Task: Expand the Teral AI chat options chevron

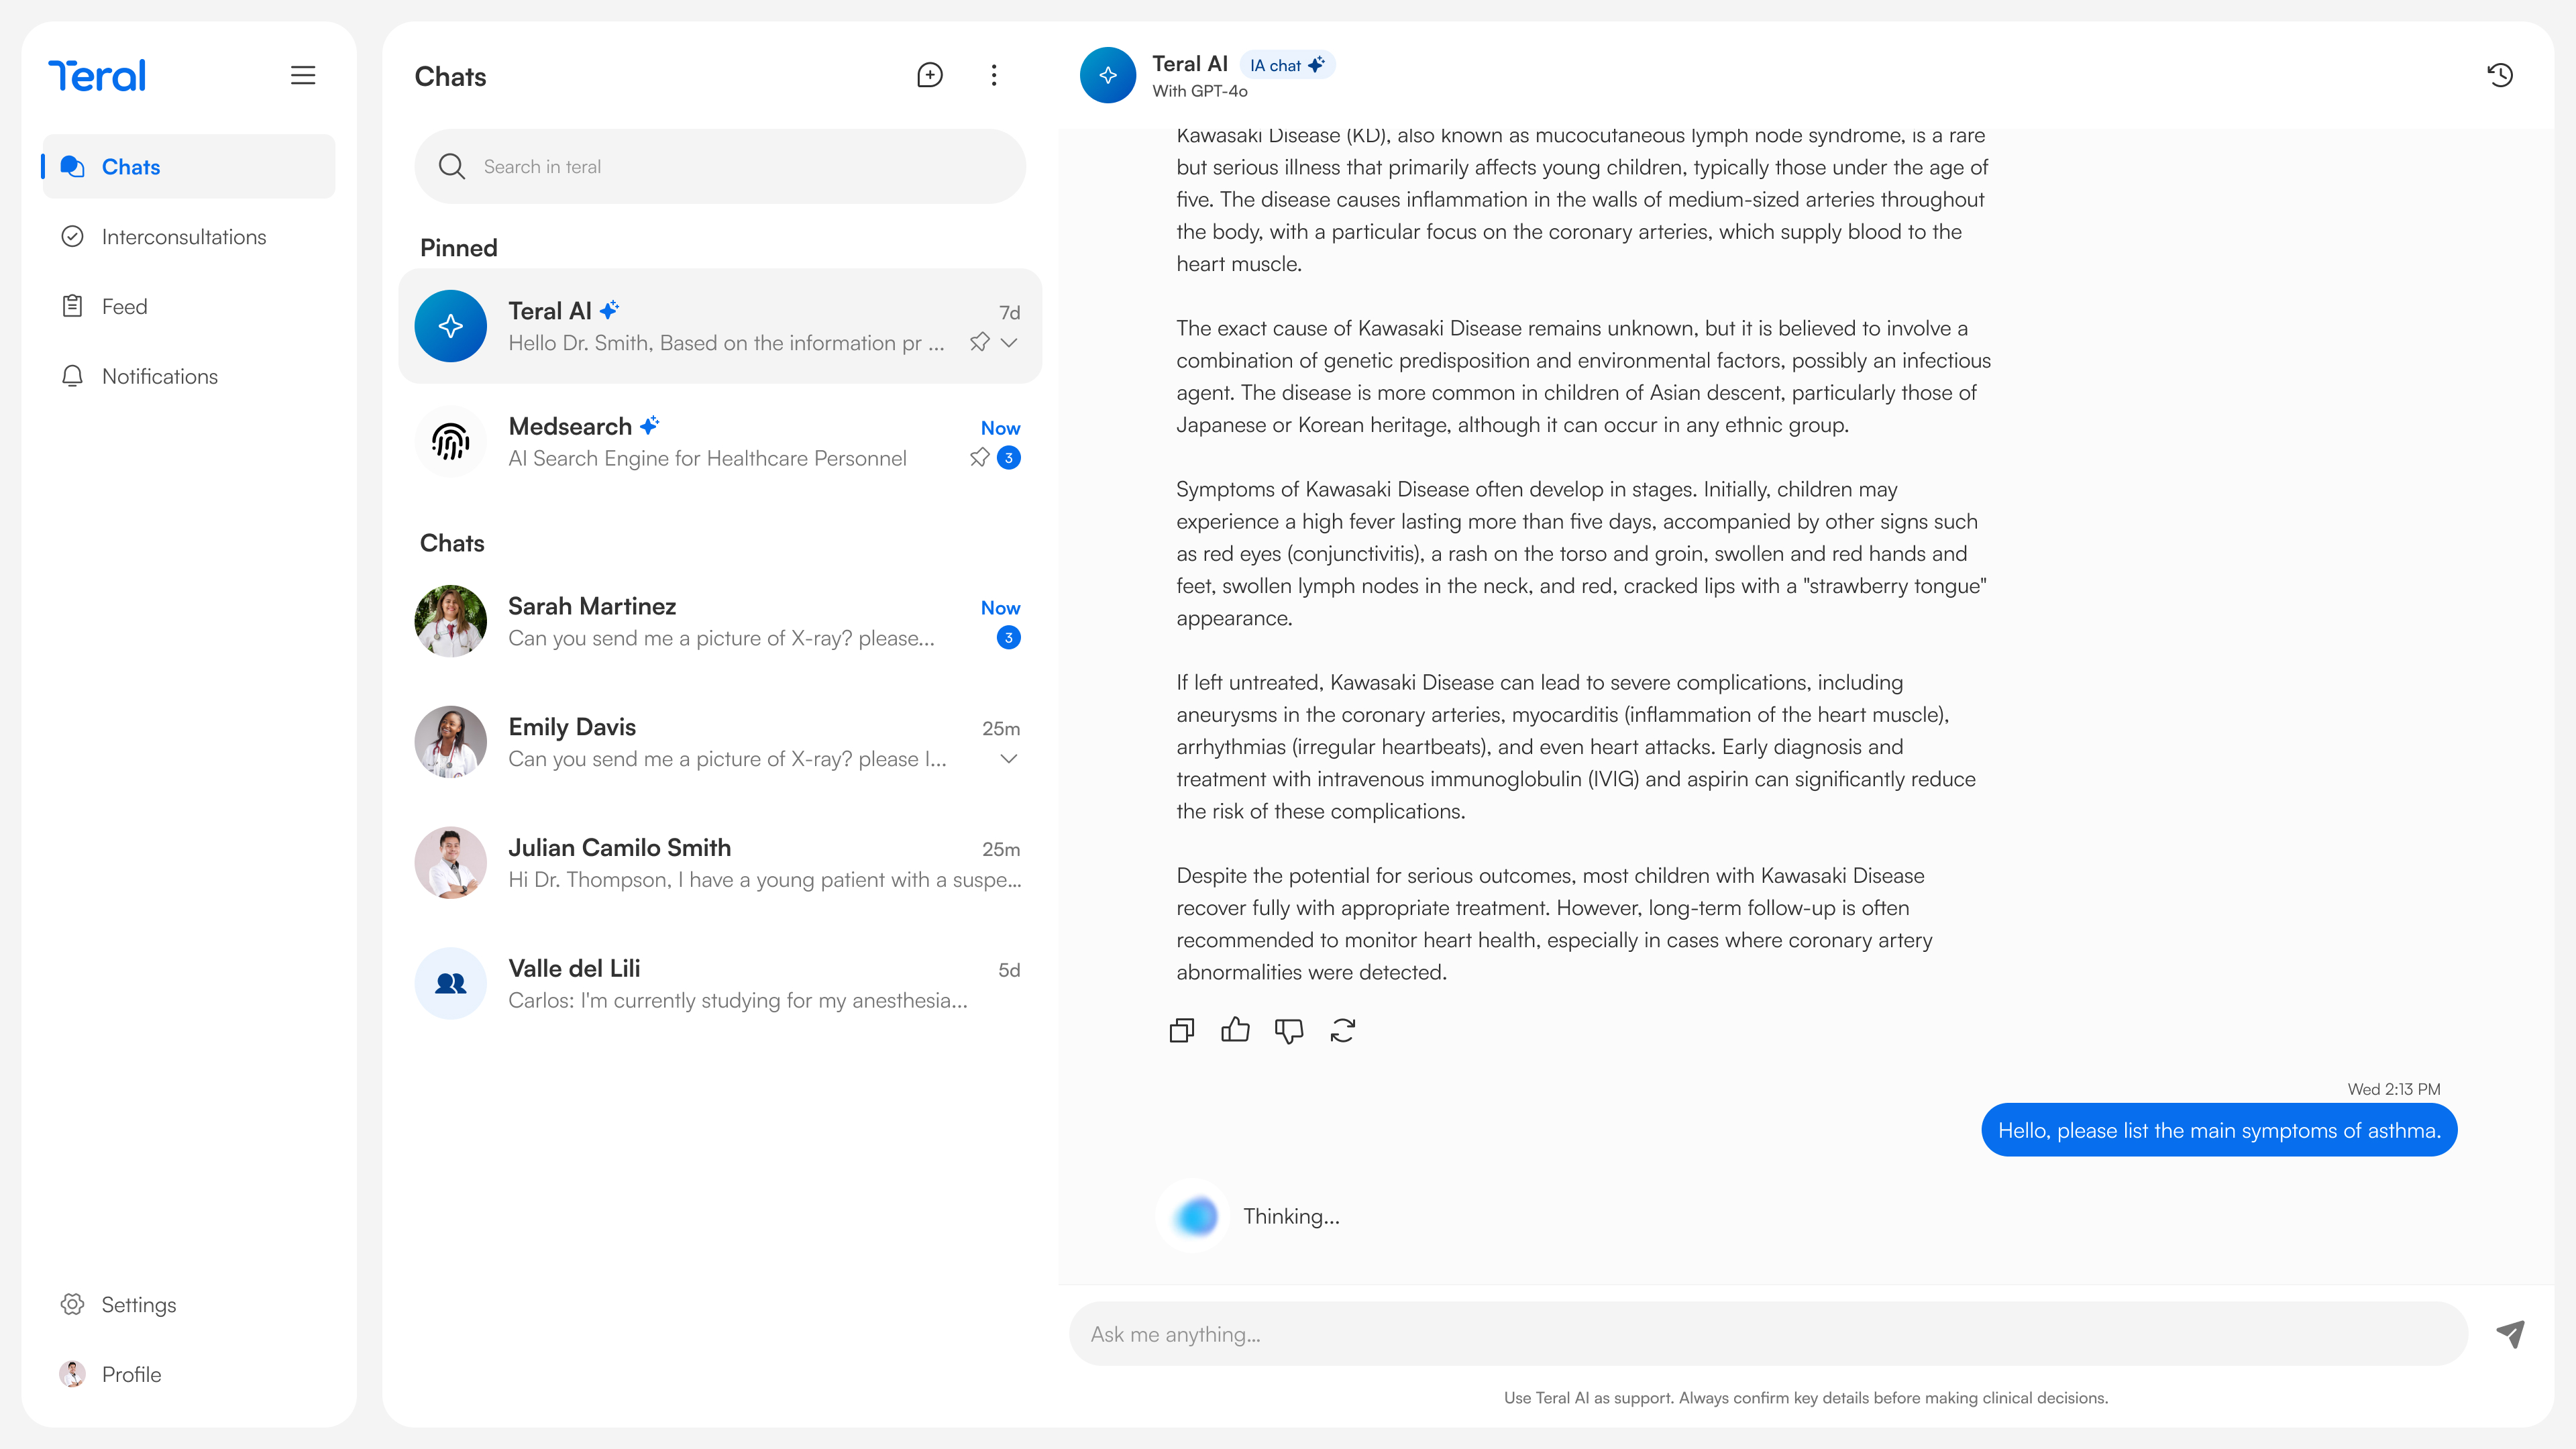Action: (x=1009, y=342)
